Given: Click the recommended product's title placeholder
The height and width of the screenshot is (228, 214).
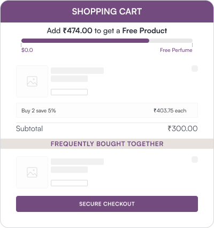Looking at the screenshot, I should click(77, 162).
